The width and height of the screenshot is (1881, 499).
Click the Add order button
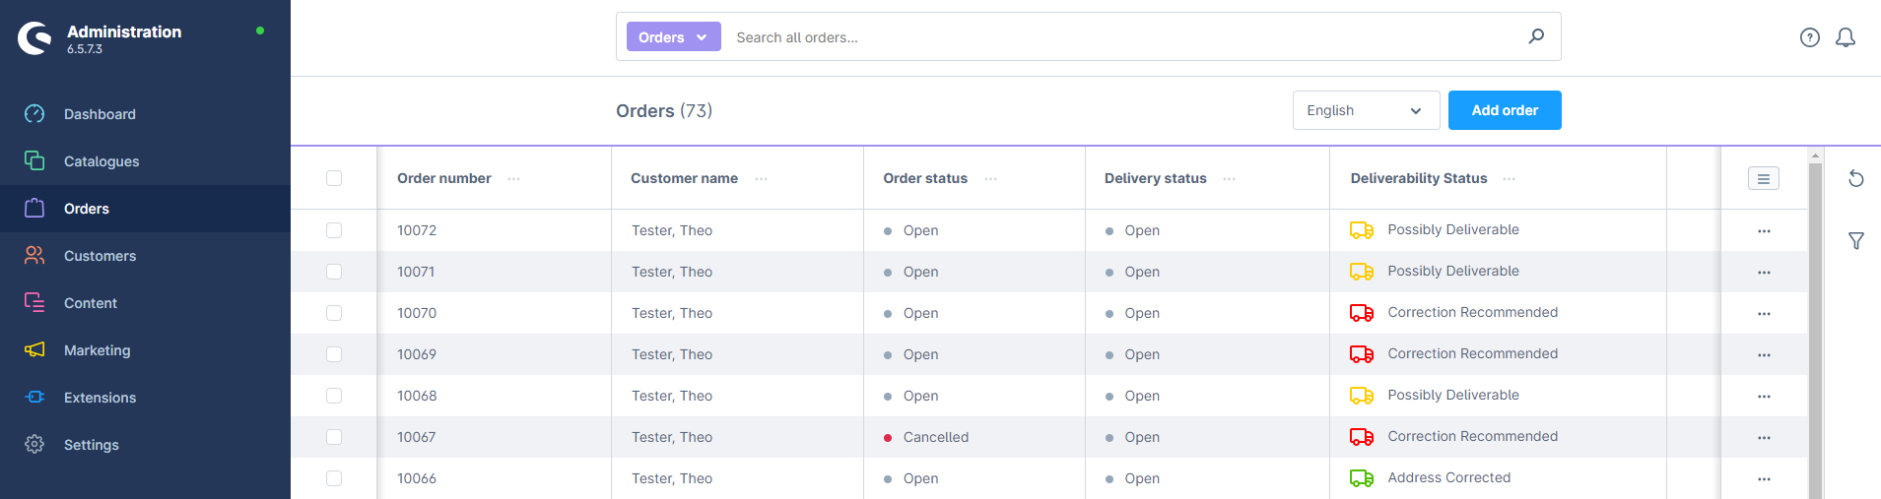point(1504,110)
